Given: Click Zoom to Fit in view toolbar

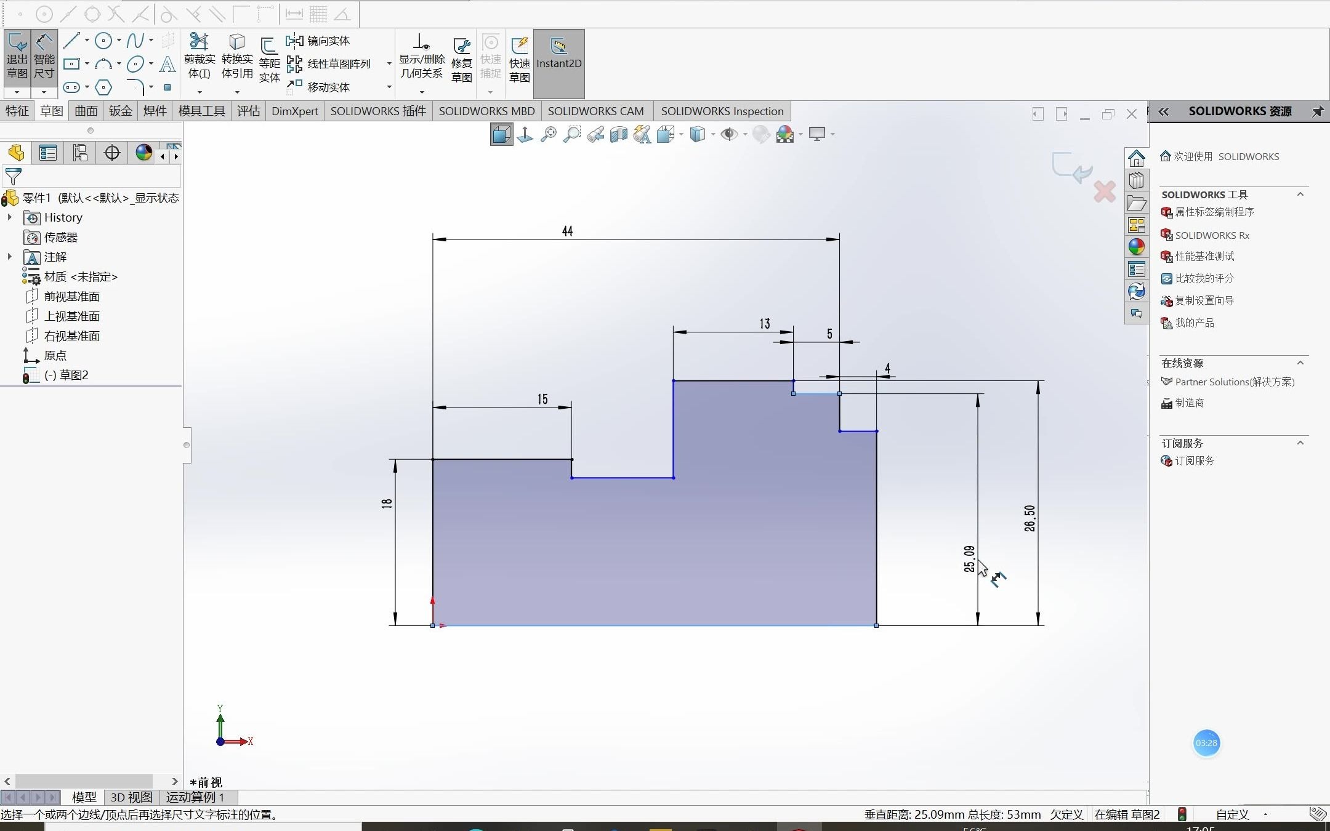Looking at the screenshot, I should 549,134.
